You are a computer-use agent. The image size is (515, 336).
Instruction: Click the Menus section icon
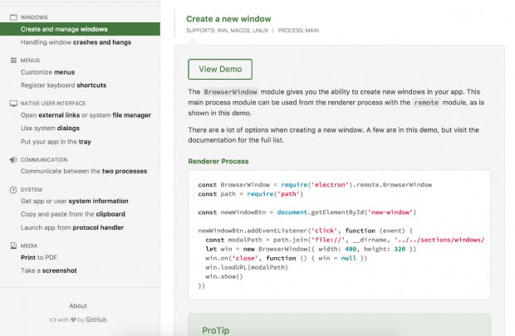click(x=13, y=61)
